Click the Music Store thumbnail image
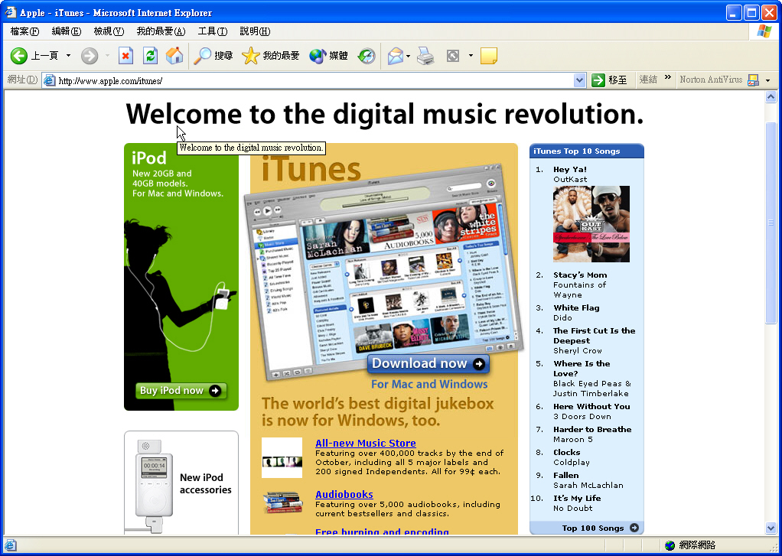Image resolution: width=782 pixels, height=556 pixels. [x=282, y=458]
